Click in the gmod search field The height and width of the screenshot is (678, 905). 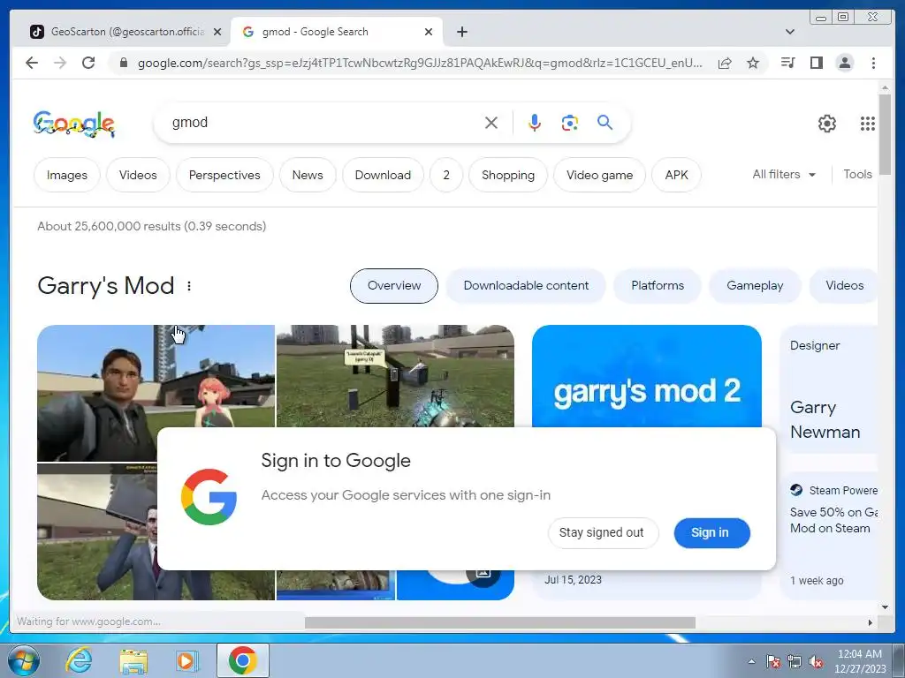coord(323,123)
